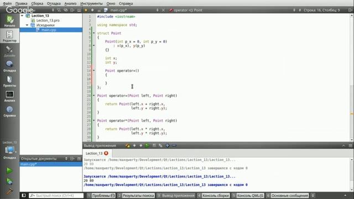The width and height of the screenshot is (354, 199).
Task: Fold the struct Point block
Action: tap(94, 33)
